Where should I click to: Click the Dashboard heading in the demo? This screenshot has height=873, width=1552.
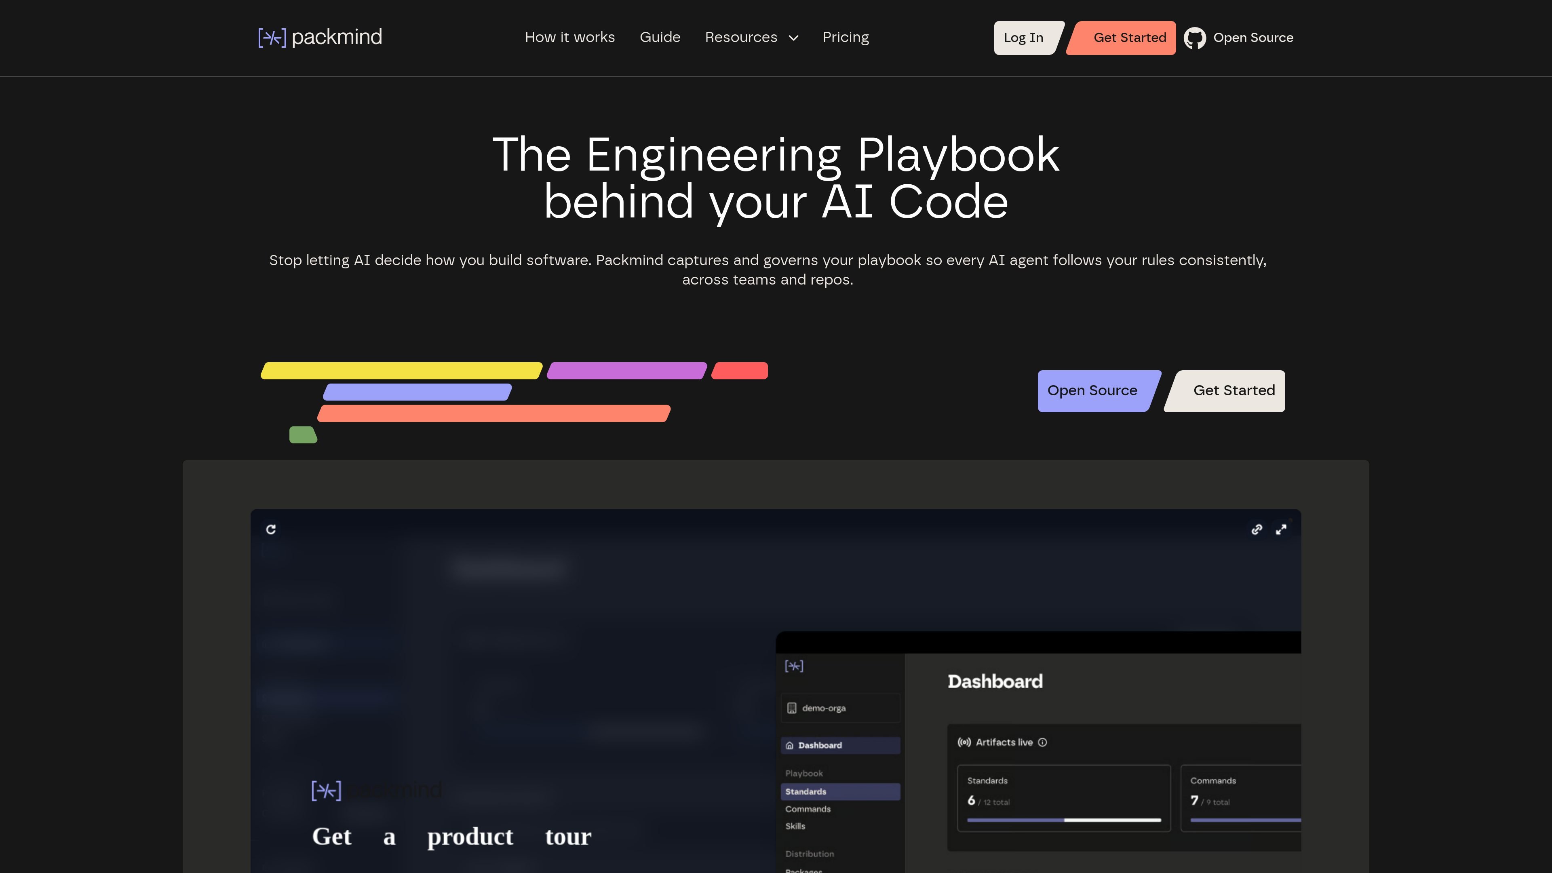(995, 681)
